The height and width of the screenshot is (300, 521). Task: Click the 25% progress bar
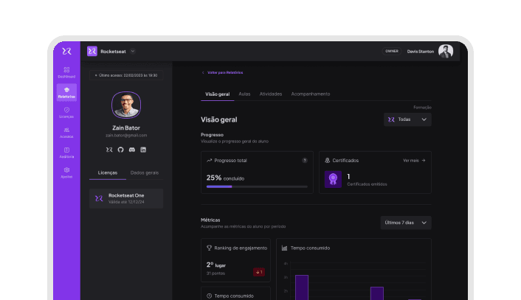pos(257,186)
